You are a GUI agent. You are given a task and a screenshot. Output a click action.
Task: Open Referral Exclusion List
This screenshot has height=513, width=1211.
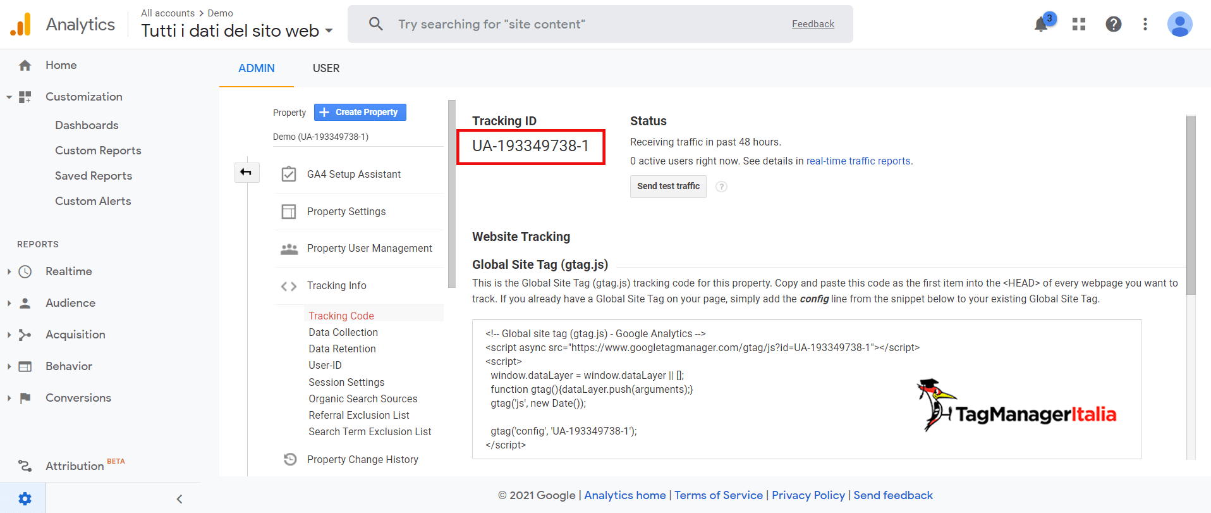click(359, 415)
